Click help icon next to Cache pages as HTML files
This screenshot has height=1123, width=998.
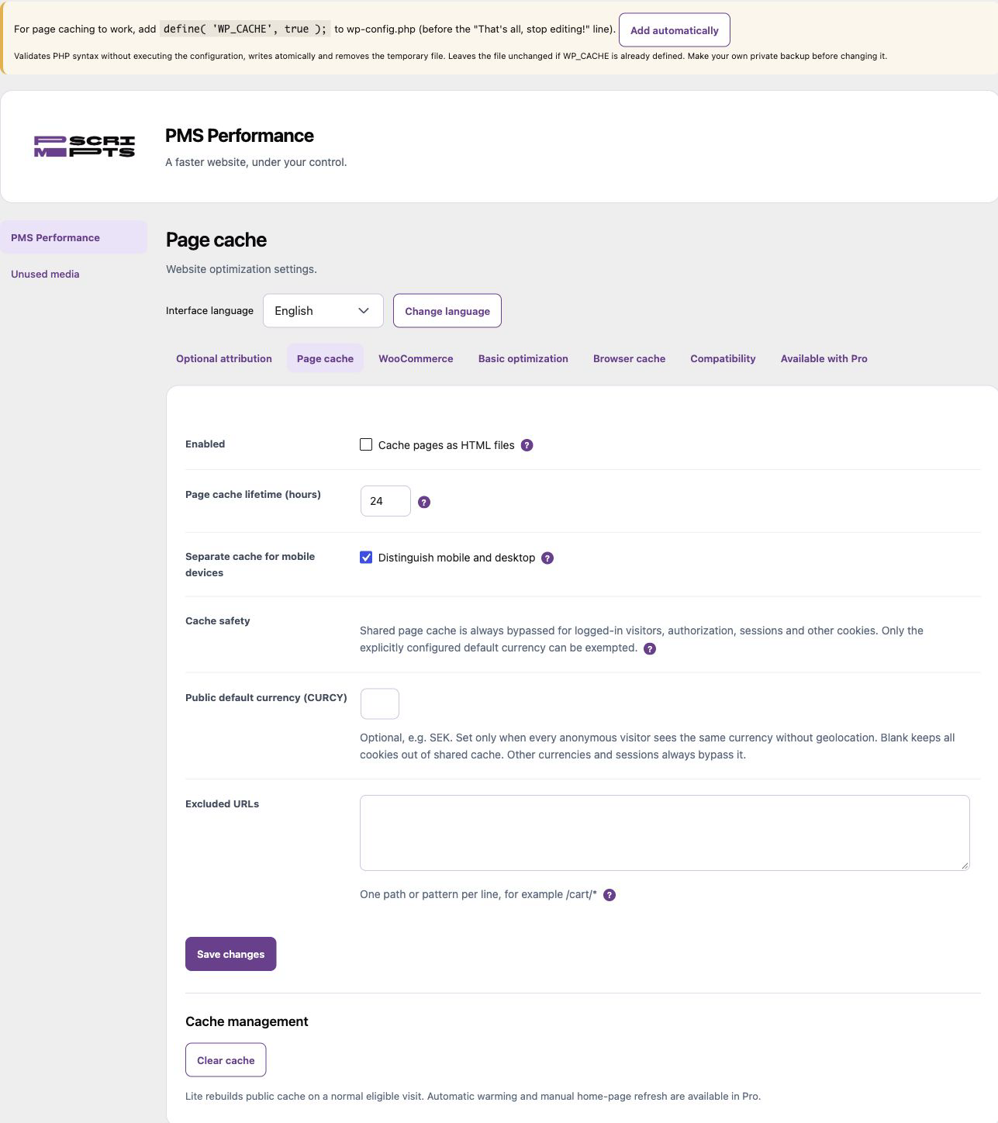click(527, 445)
